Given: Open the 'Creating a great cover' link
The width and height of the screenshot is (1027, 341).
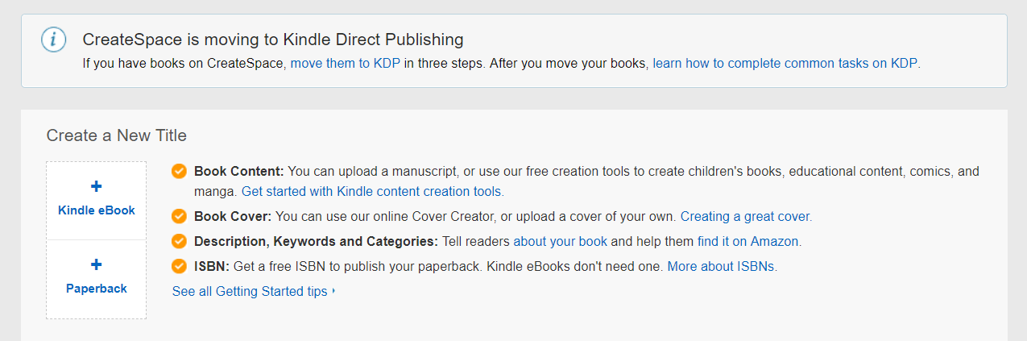Looking at the screenshot, I should coord(745,217).
